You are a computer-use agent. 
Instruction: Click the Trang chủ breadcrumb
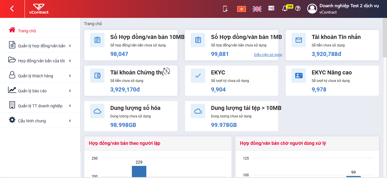tap(93, 24)
